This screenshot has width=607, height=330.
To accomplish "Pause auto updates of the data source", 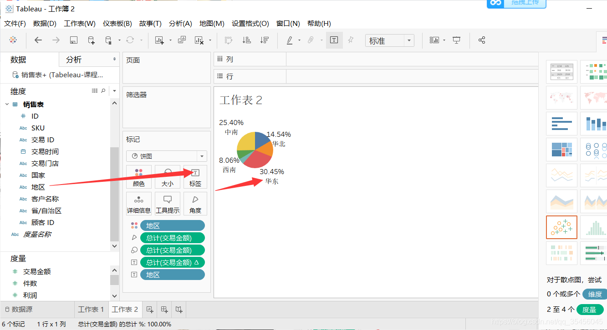I will [x=108, y=40].
